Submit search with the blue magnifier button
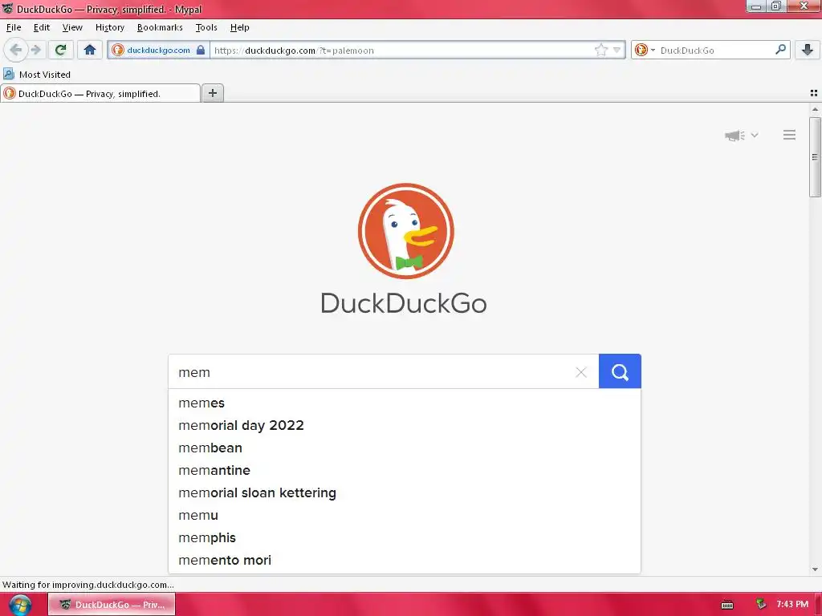This screenshot has width=822, height=616. [x=620, y=371]
